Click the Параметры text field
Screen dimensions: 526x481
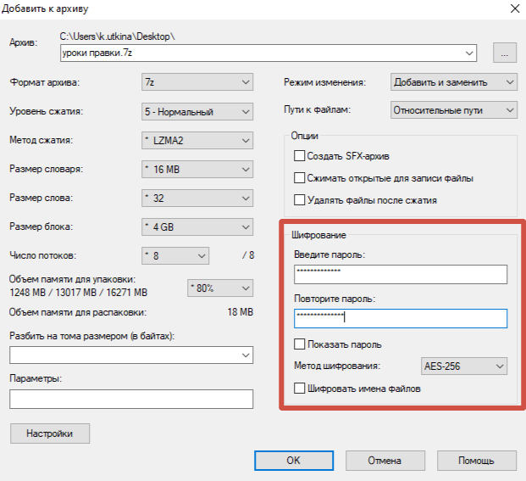pyautogui.click(x=131, y=400)
